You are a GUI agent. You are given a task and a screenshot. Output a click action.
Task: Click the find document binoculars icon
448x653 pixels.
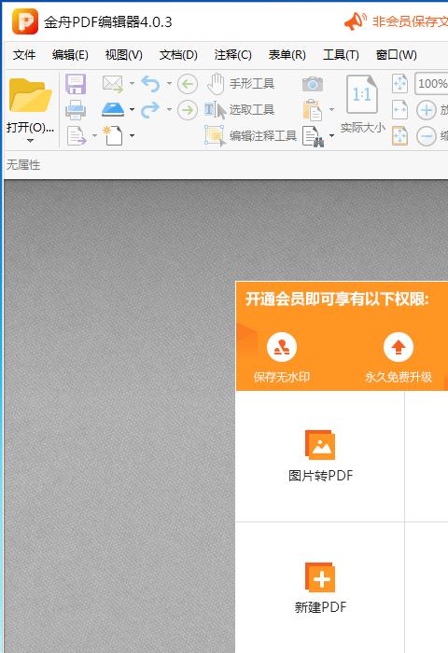click(314, 136)
